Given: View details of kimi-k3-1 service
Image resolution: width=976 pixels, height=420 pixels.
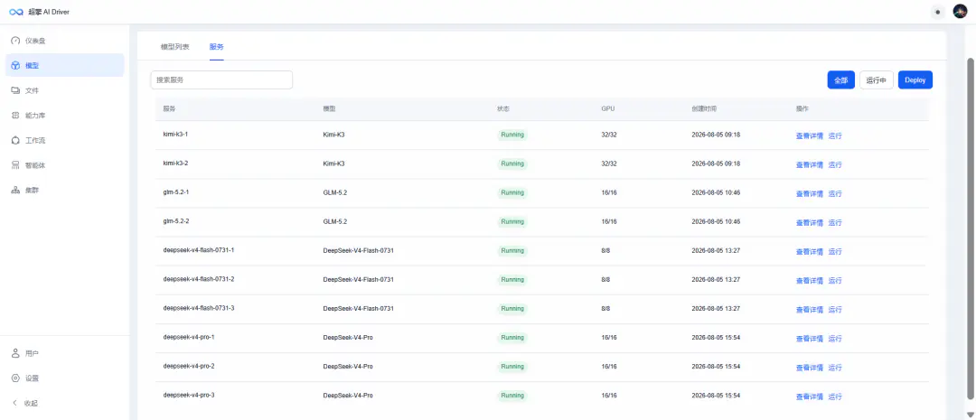Looking at the screenshot, I should coord(809,135).
